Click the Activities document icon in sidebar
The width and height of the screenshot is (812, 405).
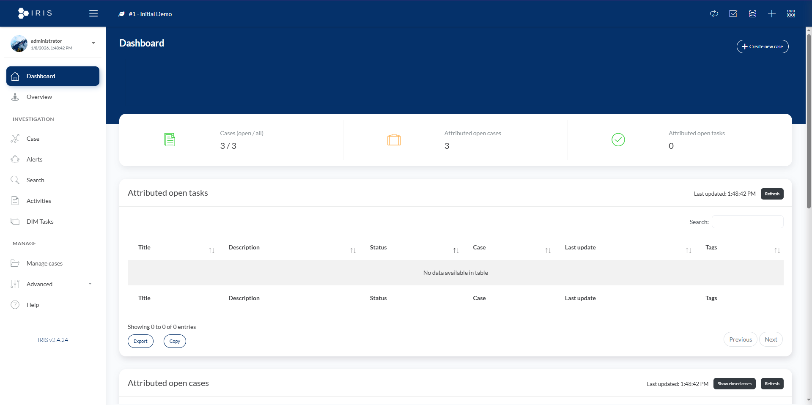[x=15, y=201]
